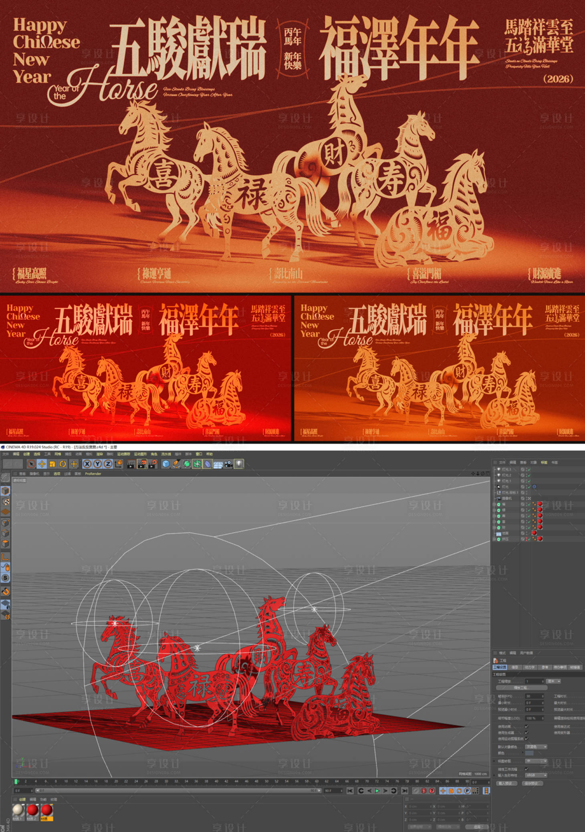Select Model mode cube icon in left palette
The width and height of the screenshot is (585, 832).
tap(5, 491)
